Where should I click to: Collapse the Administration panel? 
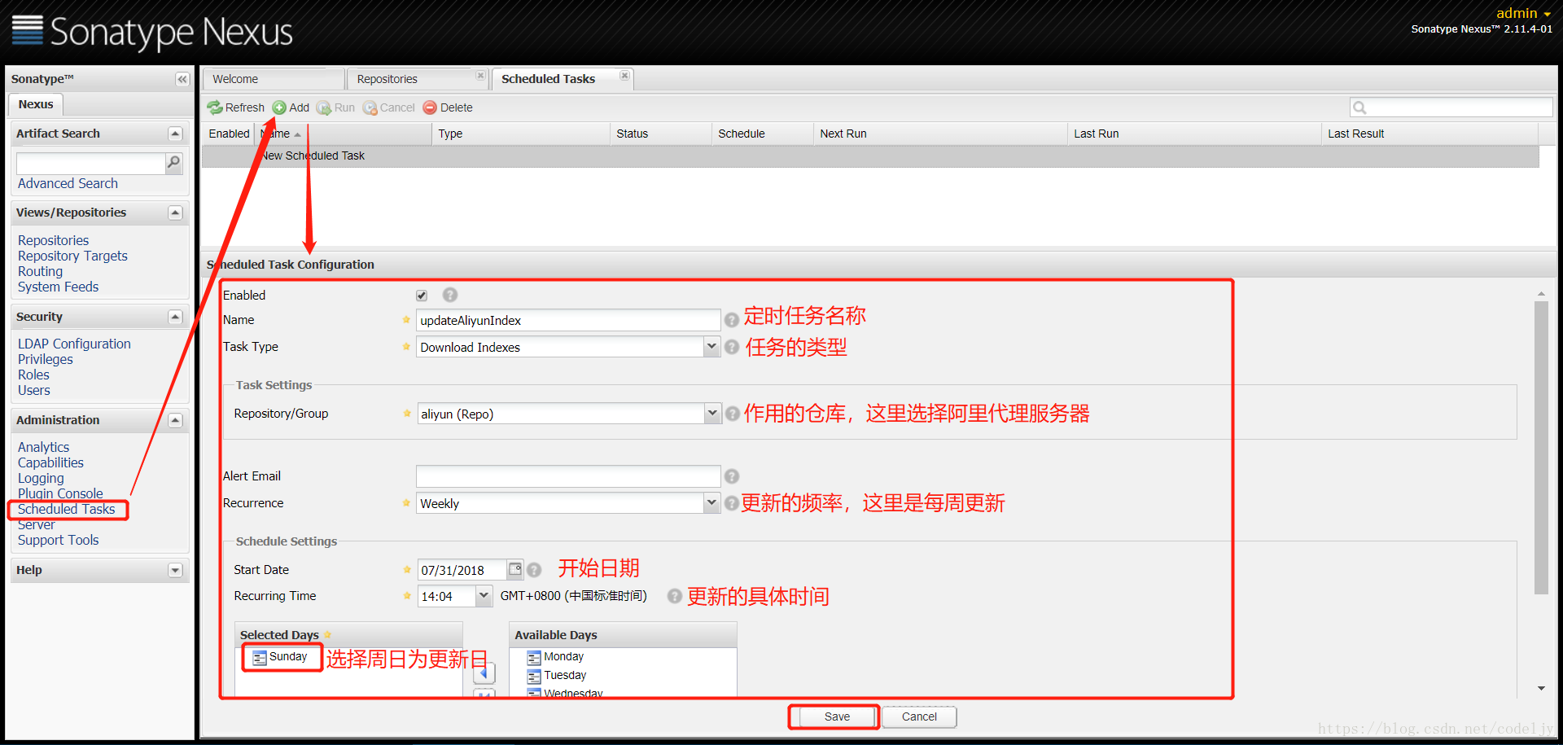(175, 420)
